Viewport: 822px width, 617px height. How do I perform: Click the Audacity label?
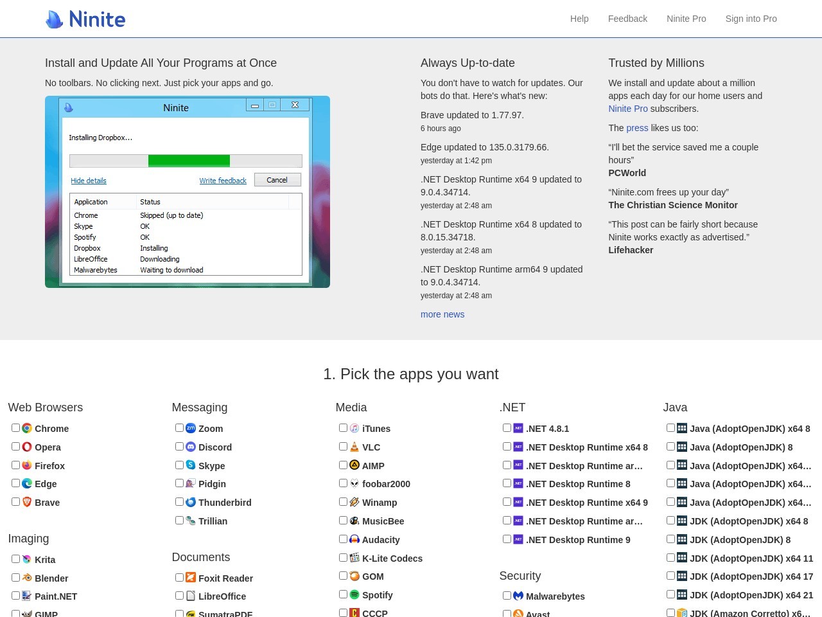(381, 540)
